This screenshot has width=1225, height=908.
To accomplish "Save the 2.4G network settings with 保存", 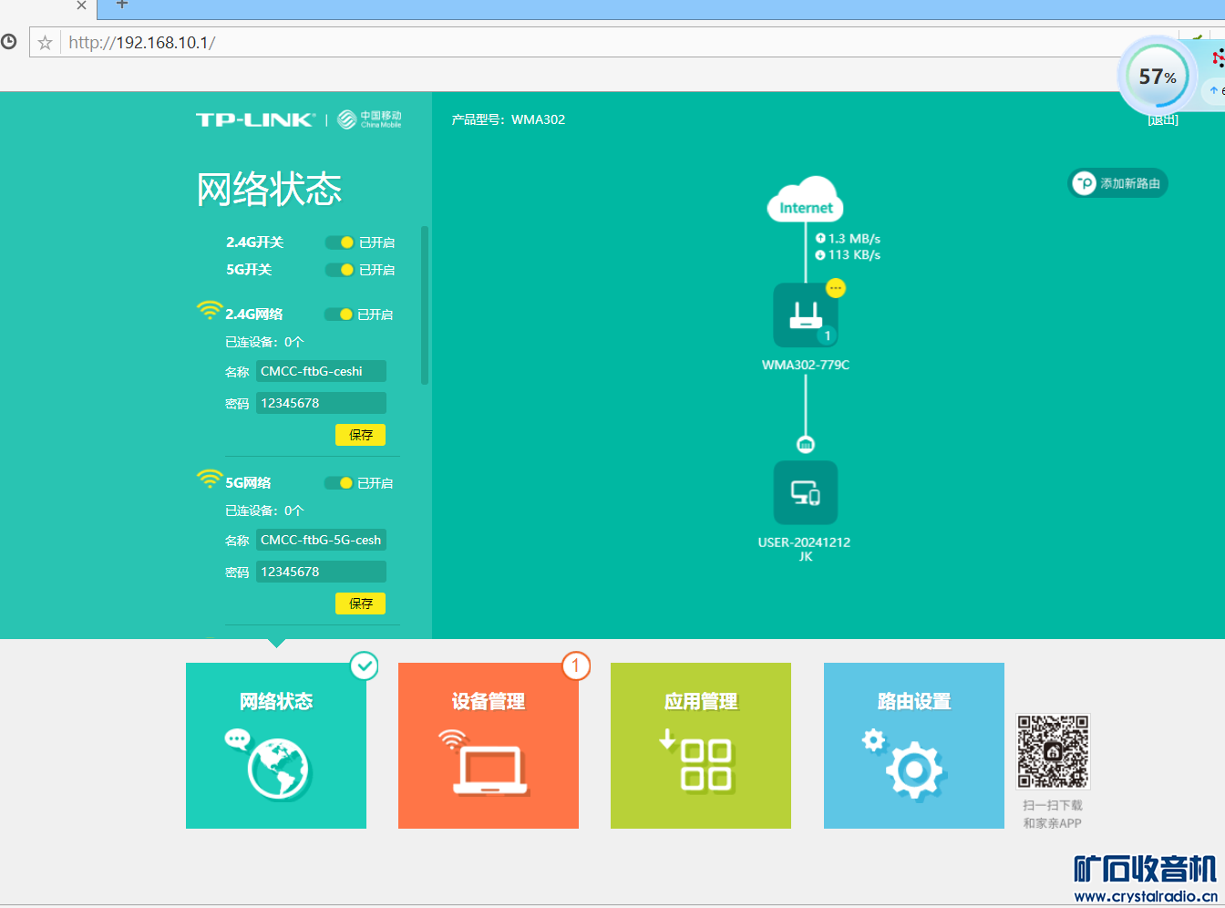I will click(360, 435).
